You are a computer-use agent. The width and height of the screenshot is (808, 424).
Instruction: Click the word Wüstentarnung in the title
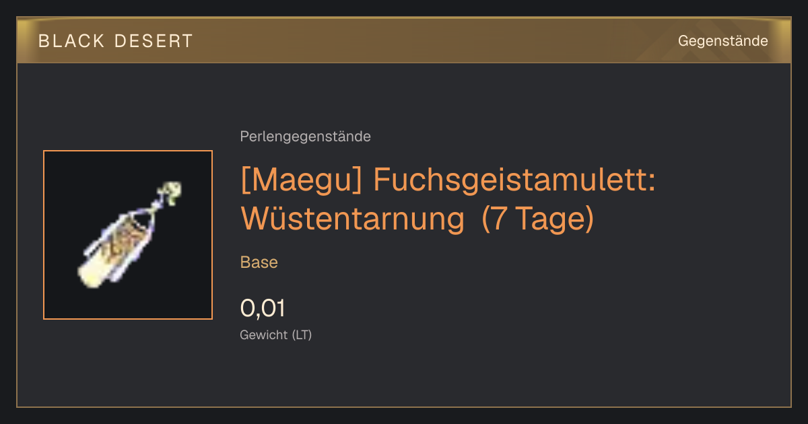pos(354,219)
